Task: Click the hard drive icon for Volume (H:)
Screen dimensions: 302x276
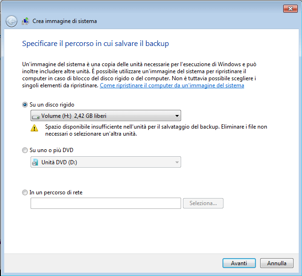Action: pos(36,115)
